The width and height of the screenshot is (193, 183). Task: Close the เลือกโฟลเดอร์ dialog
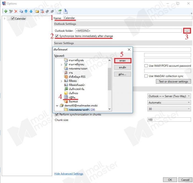(129, 49)
